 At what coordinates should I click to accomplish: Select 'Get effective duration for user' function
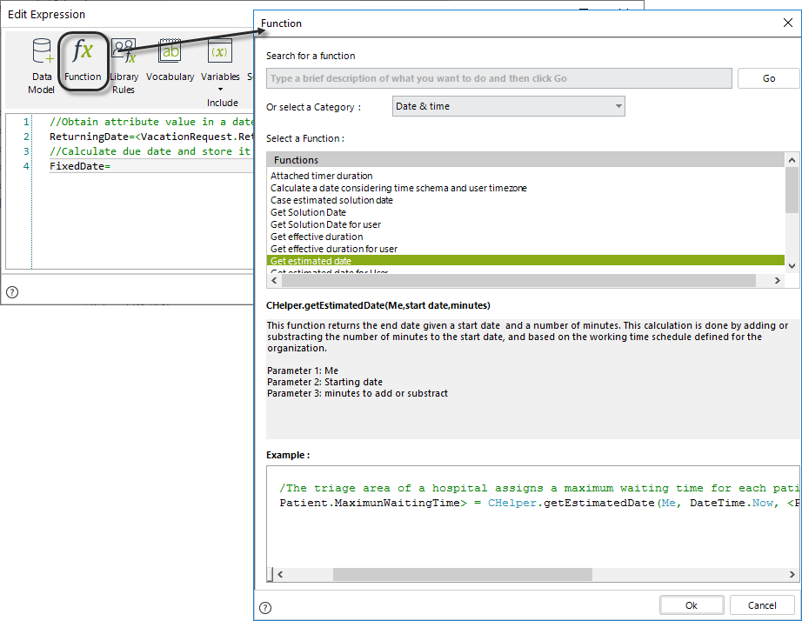[333, 249]
